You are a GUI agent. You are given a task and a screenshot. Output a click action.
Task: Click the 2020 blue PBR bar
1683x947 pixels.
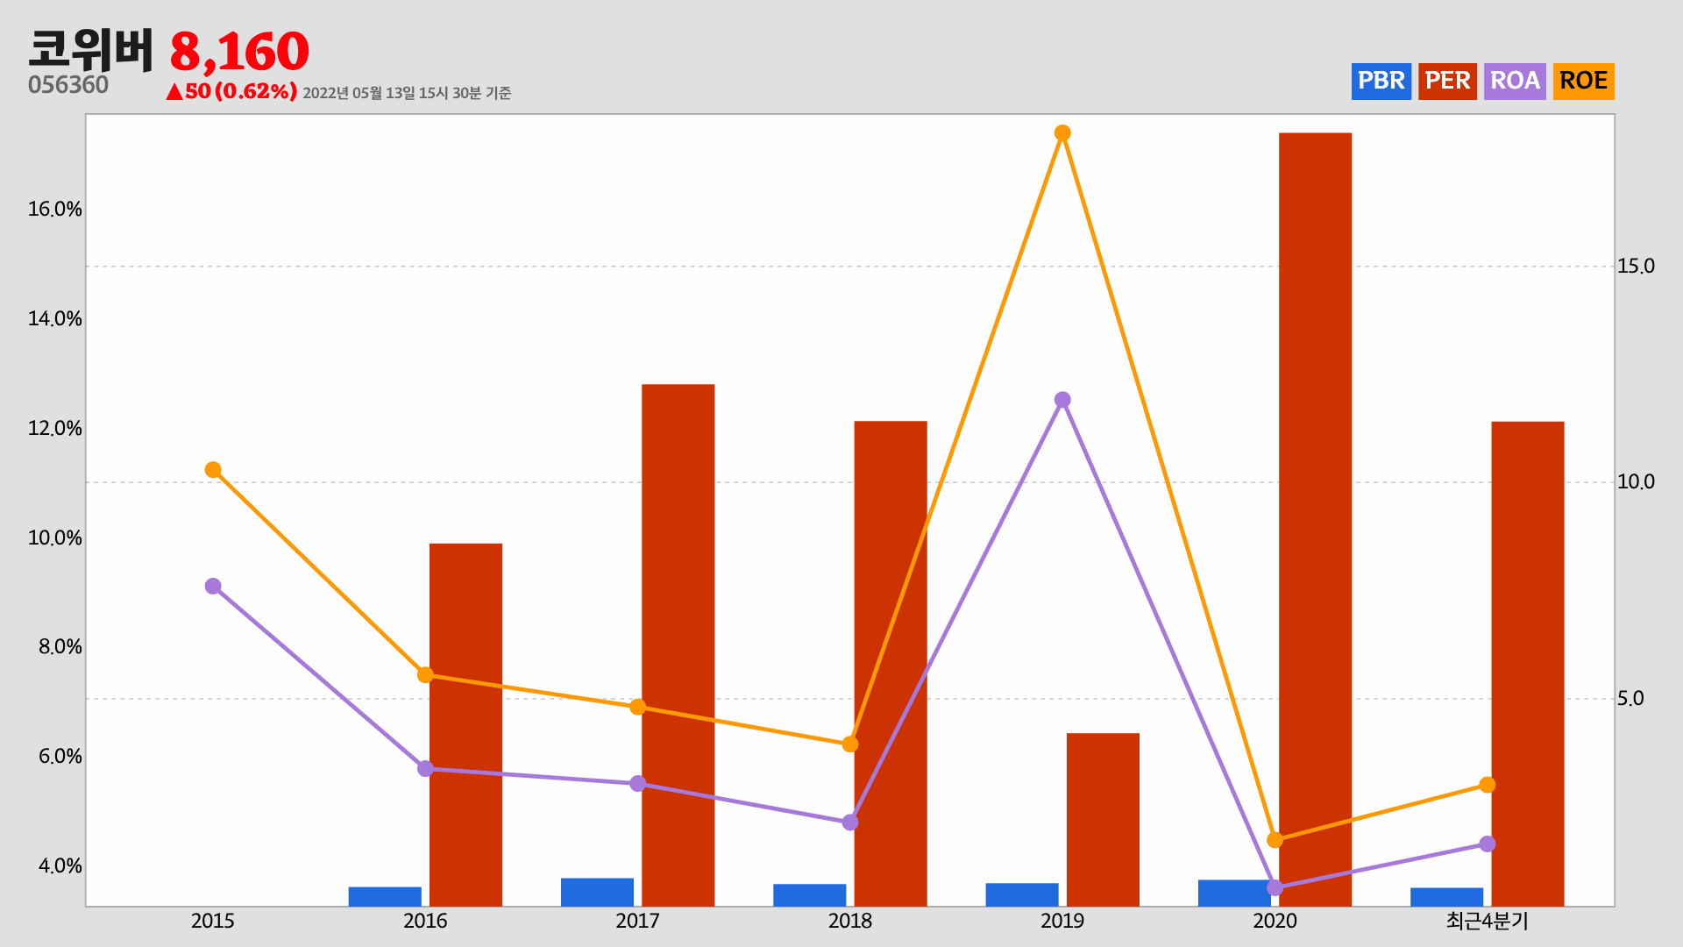pyautogui.click(x=1234, y=893)
